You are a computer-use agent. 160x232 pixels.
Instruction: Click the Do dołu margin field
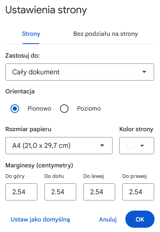pyautogui.click(x=60, y=192)
